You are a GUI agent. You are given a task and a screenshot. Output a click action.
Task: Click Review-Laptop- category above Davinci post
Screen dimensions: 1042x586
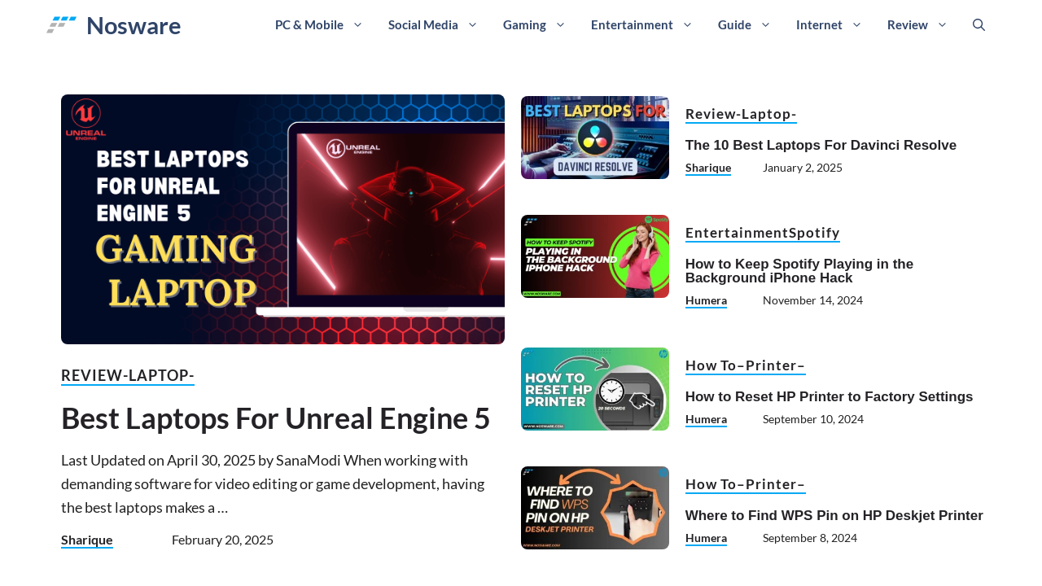(x=741, y=114)
